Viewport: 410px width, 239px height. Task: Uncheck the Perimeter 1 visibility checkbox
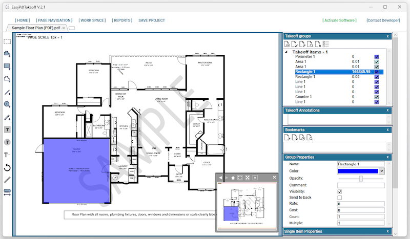coord(377,57)
